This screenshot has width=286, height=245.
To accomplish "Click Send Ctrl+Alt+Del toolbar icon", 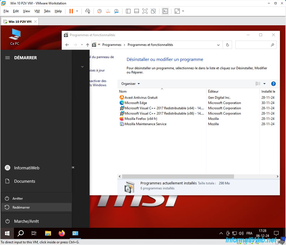I will click(x=88, y=11).
